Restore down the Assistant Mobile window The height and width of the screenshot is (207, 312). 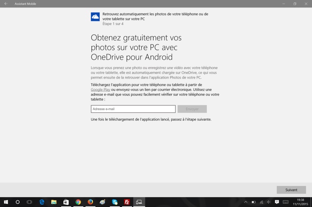click(295, 4)
